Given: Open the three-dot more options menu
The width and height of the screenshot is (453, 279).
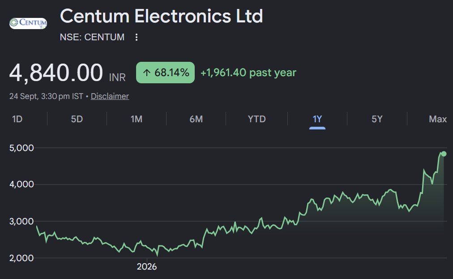Looking at the screenshot, I should point(137,37).
